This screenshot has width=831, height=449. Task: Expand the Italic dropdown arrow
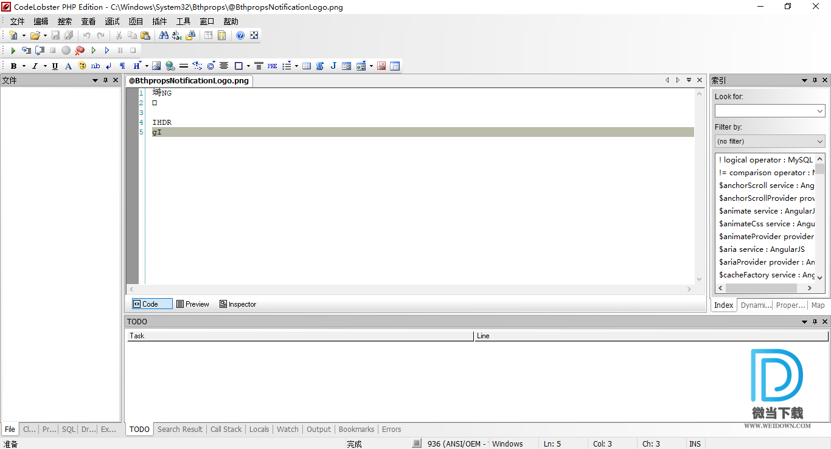44,66
